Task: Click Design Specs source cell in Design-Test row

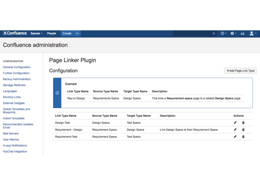Action: [x=101, y=122]
